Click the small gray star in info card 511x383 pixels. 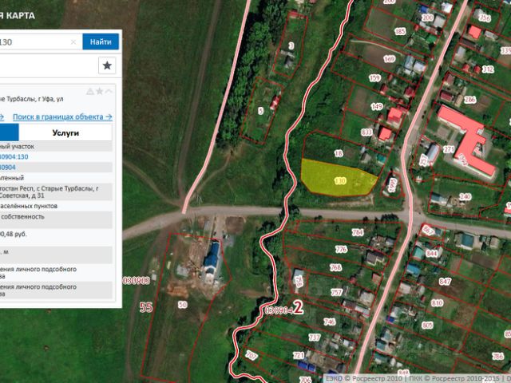coord(100,92)
